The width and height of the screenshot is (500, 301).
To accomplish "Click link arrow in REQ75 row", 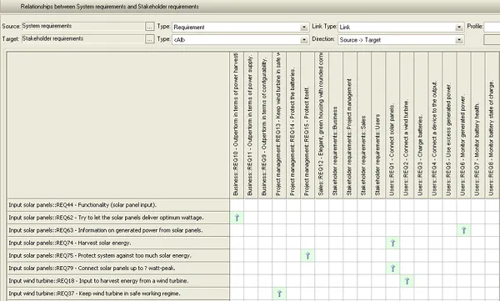I will click(x=307, y=256).
